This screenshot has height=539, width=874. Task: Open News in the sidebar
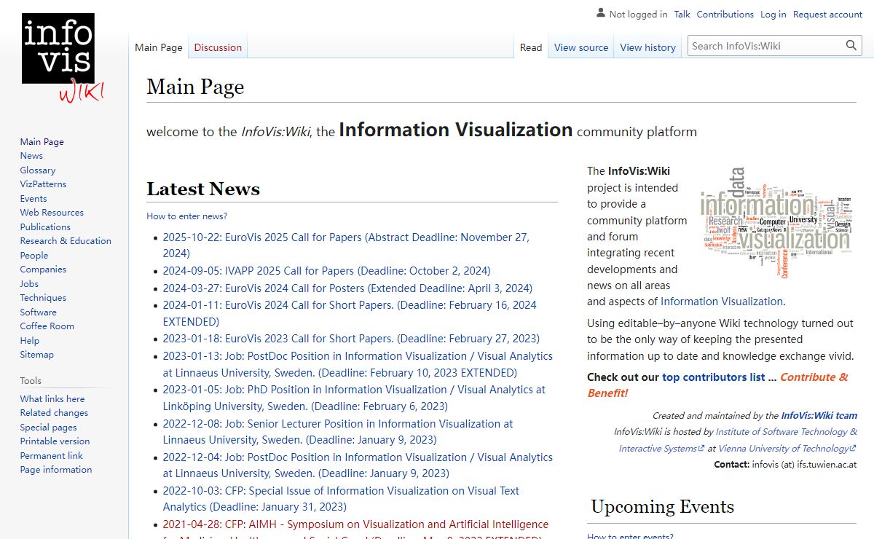31,156
